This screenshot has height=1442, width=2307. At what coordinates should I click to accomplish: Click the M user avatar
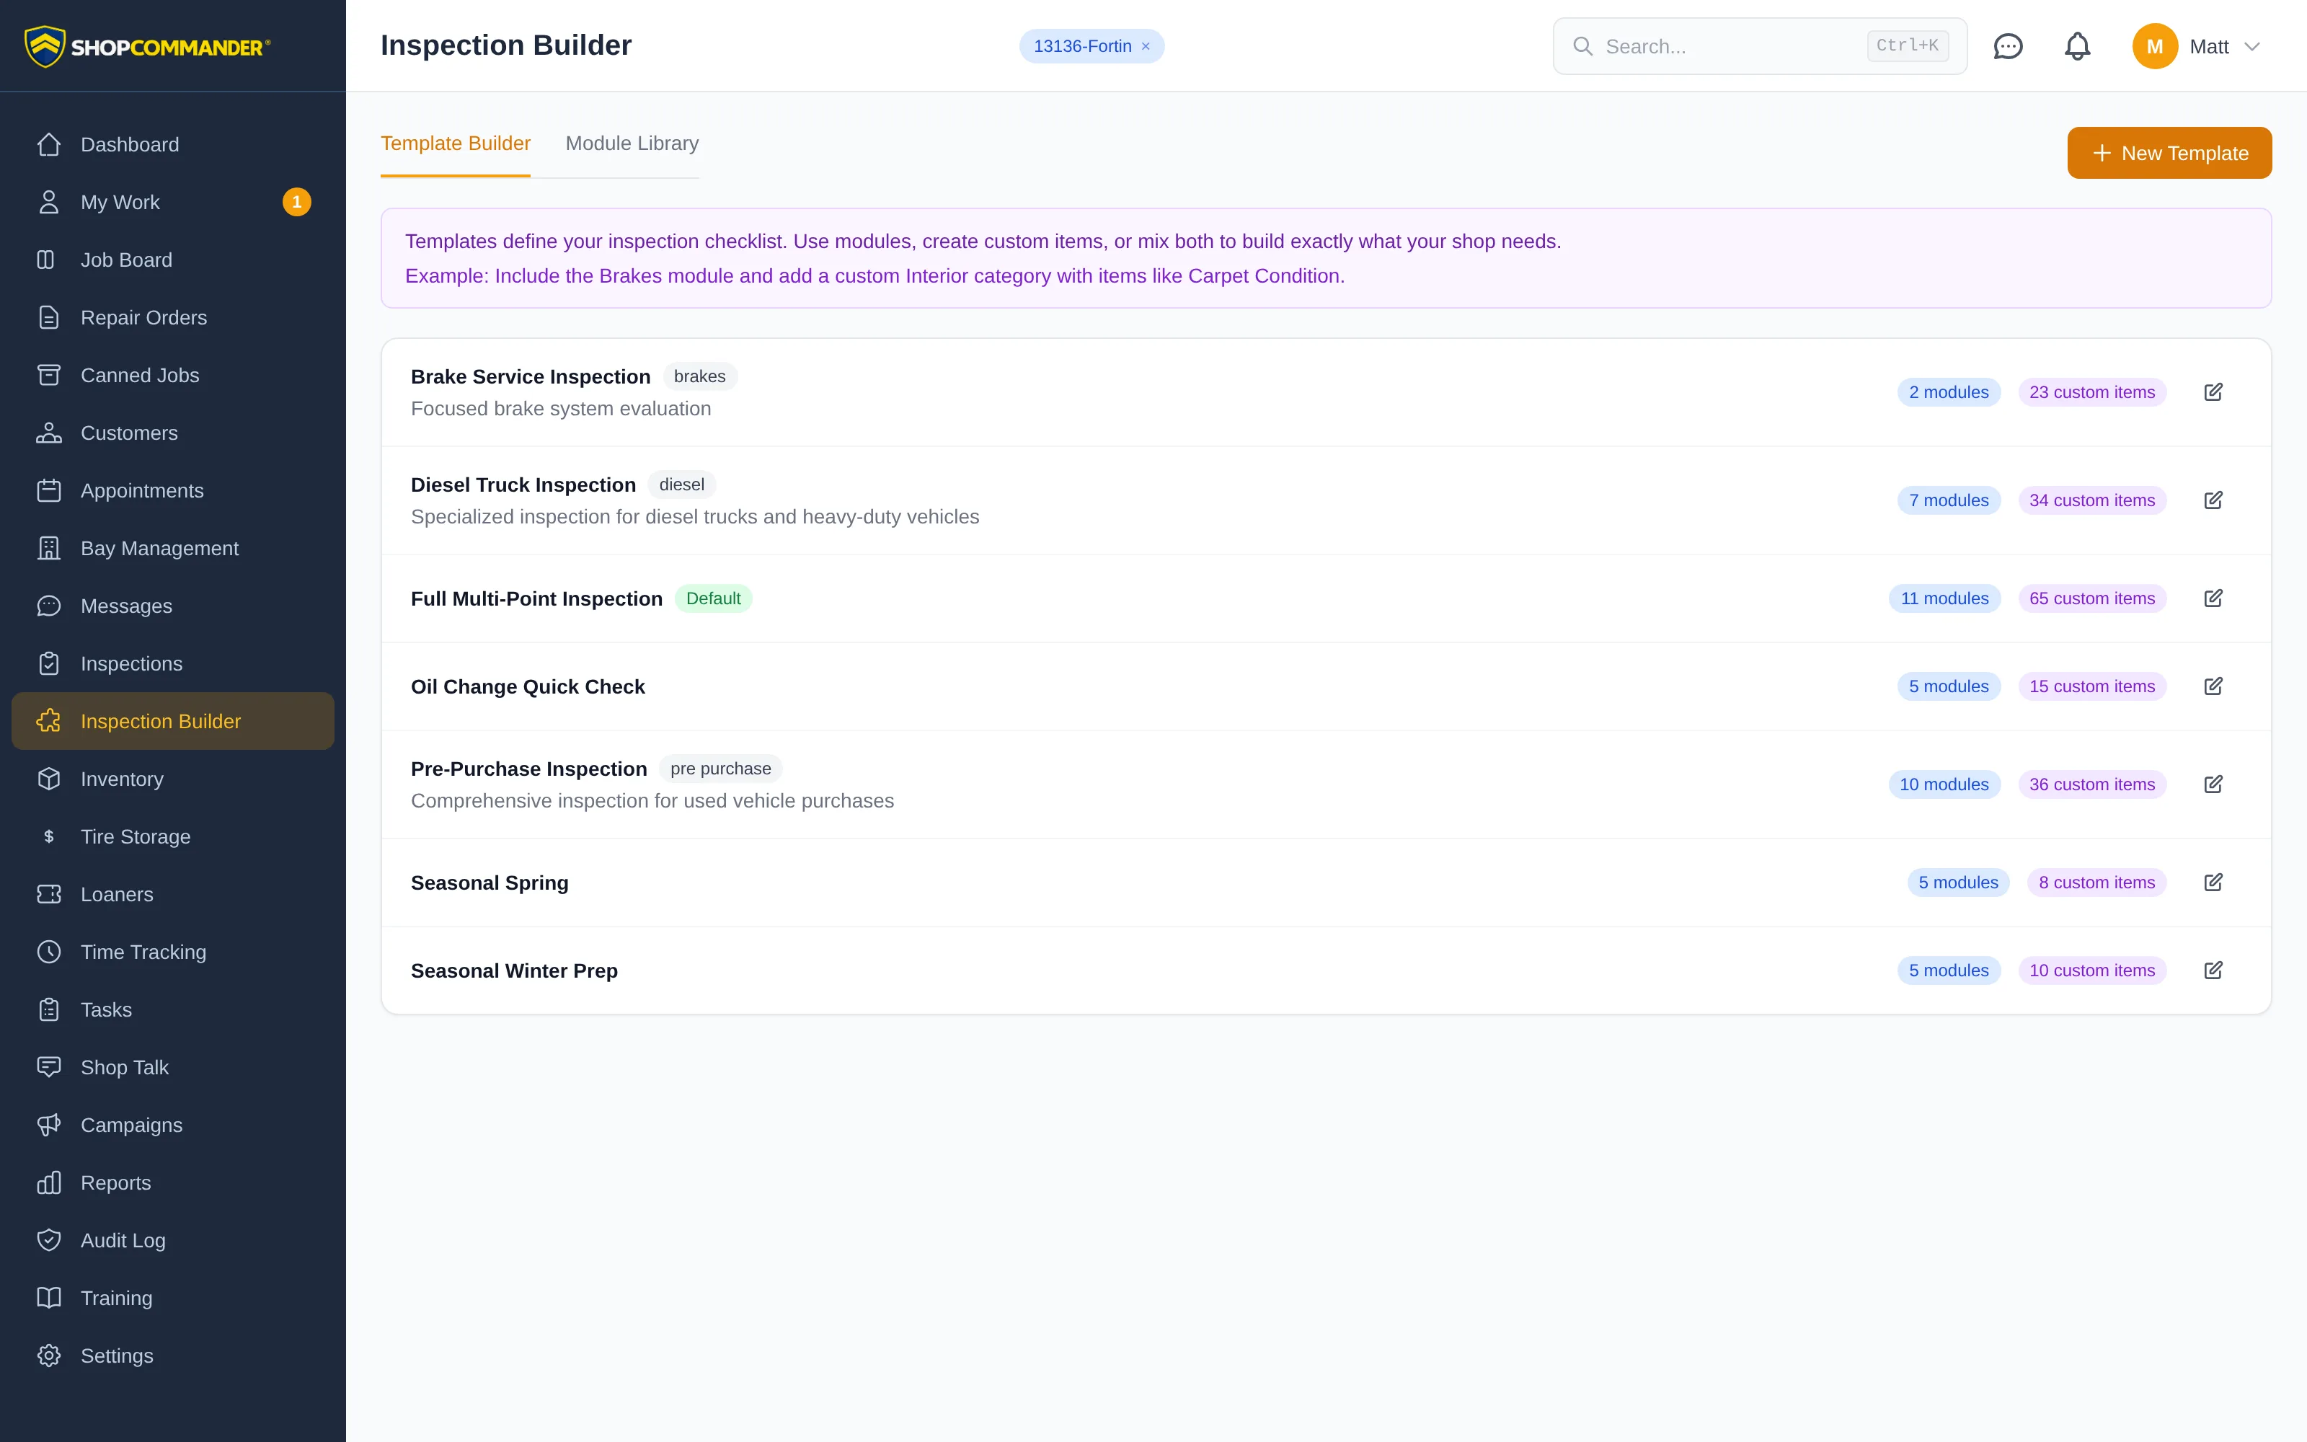[2154, 45]
